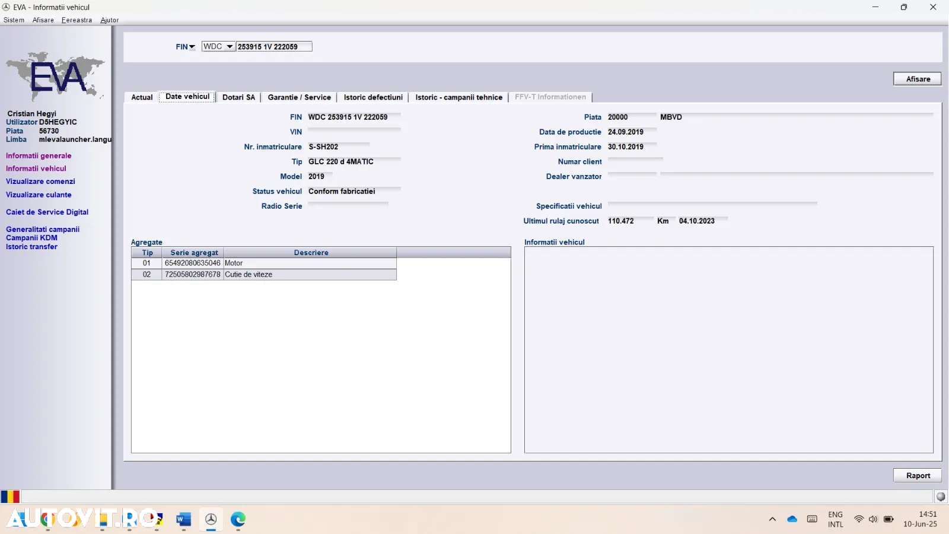Click the FFV-T Informationen tab
The height and width of the screenshot is (534, 949).
pos(550,97)
